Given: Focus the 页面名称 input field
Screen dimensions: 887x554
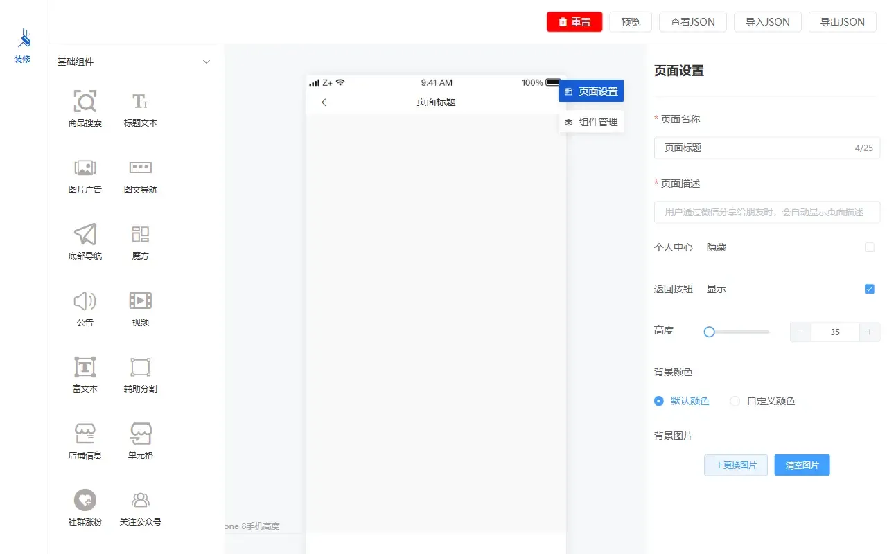Looking at the screenshot, I should (767, 148).
